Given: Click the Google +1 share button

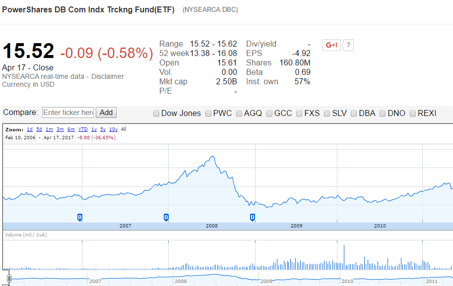Looking at the screenshot, I should 331,45.
